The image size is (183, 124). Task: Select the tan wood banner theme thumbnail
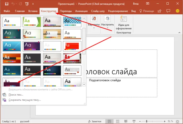52,34
